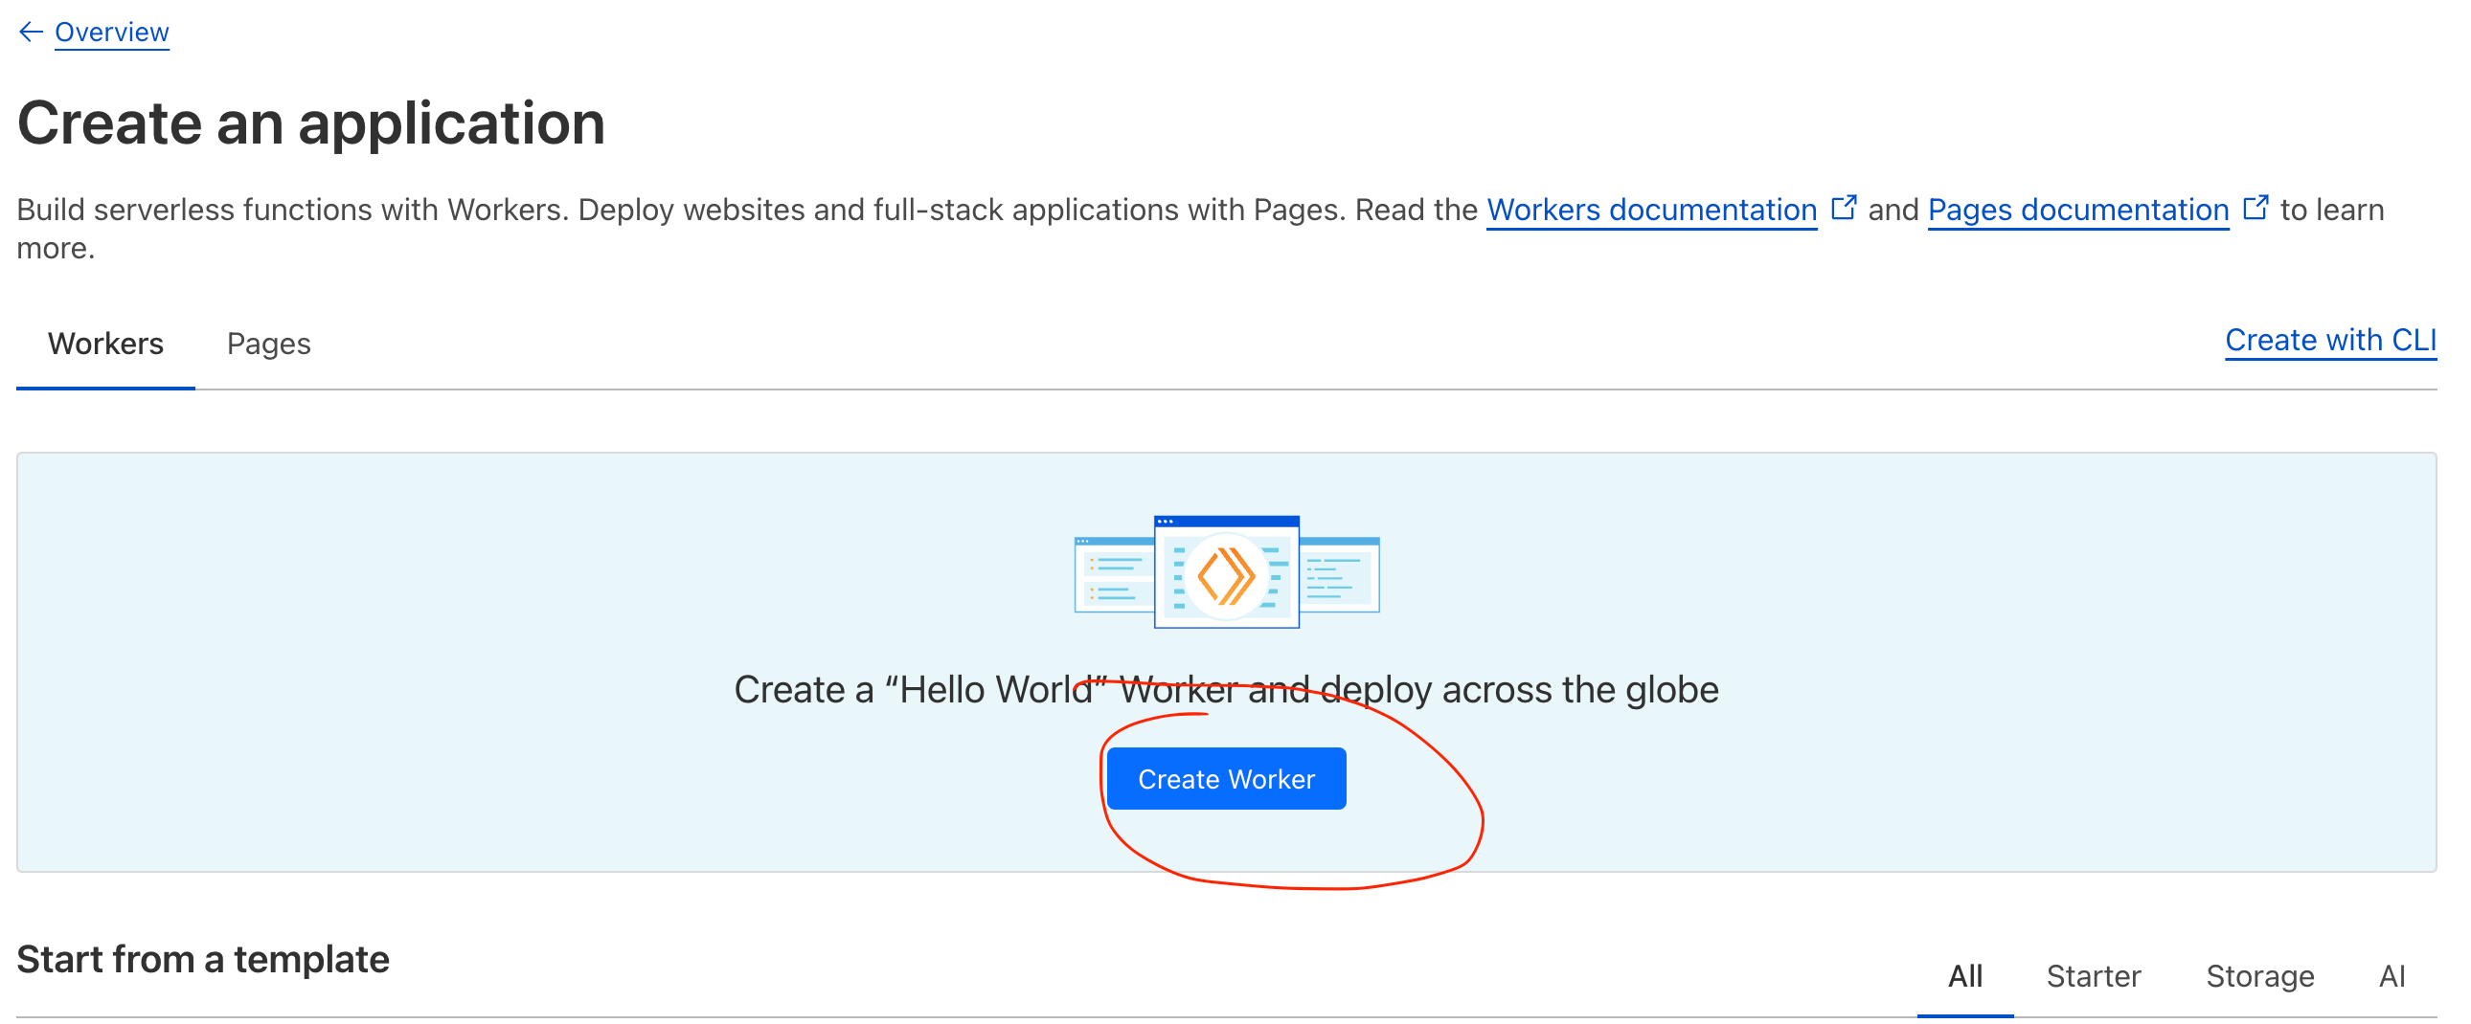Select the All template filter tab

1964,976
